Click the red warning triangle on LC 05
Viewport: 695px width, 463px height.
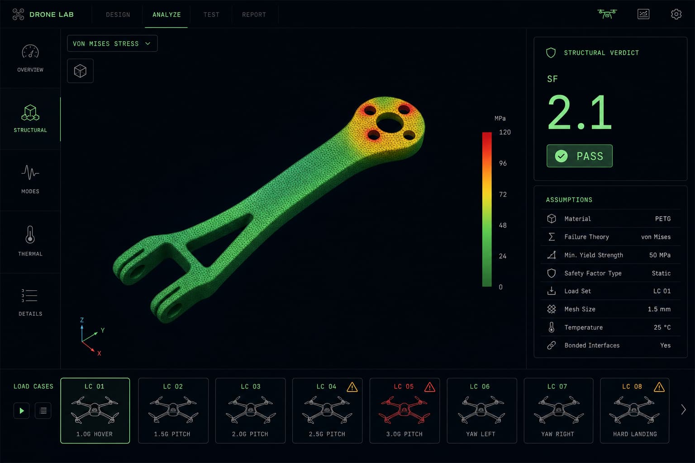pyautogui.click(x=429, y=387)
